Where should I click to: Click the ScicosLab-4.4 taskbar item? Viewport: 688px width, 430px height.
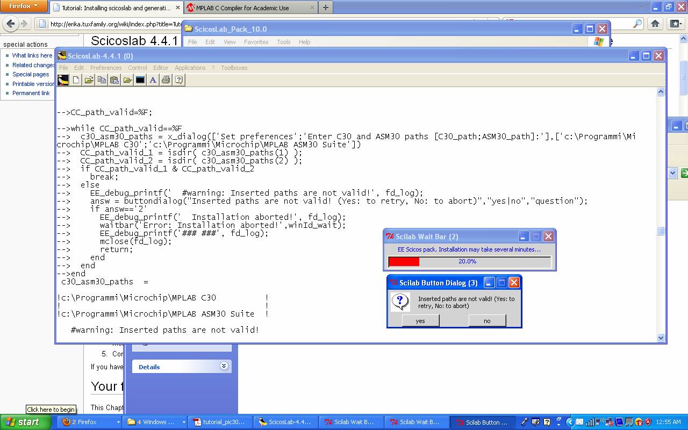click(286, 422)
